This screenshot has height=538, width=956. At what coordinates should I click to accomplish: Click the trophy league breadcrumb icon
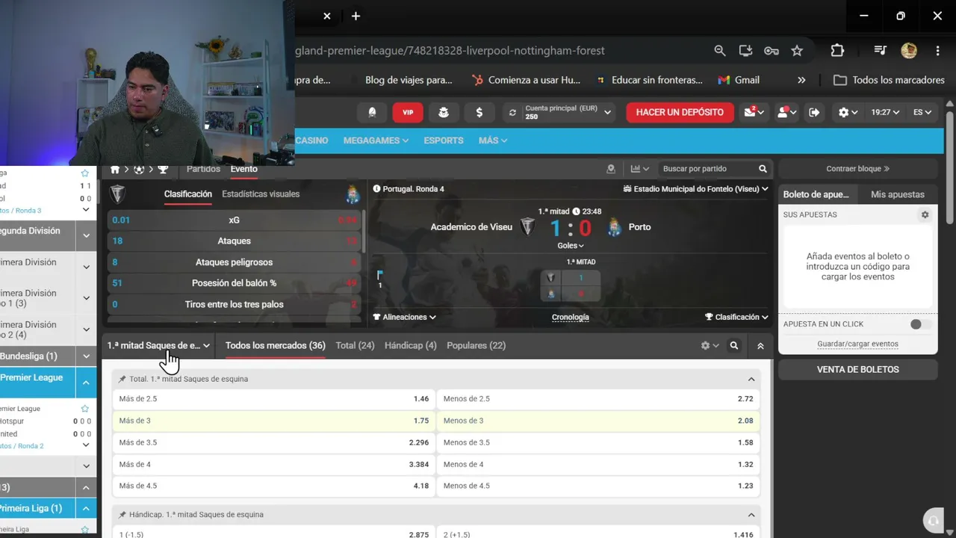click(163, 169)
